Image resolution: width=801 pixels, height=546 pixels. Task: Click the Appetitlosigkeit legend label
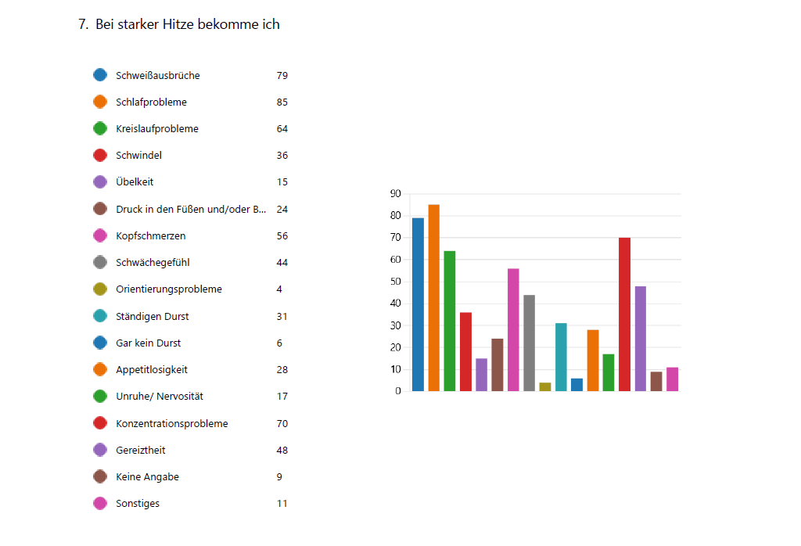(x=151, y=369)
